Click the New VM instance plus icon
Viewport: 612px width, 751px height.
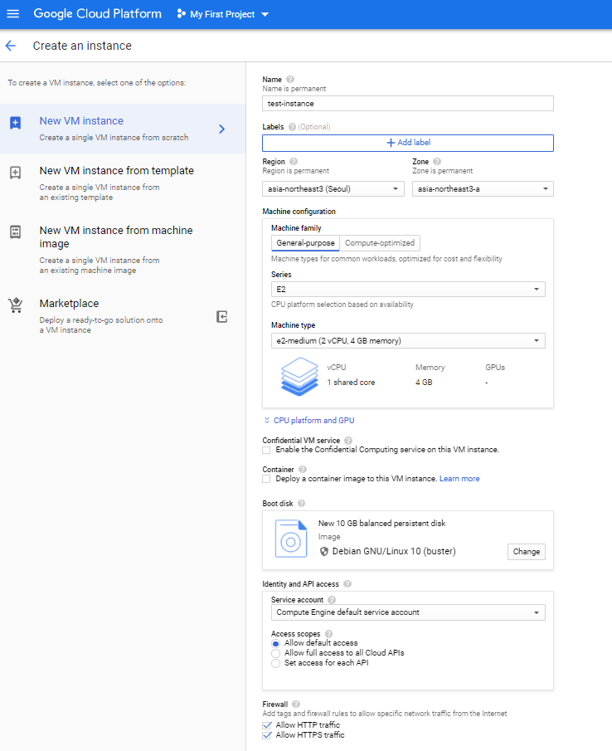[15, 123]
